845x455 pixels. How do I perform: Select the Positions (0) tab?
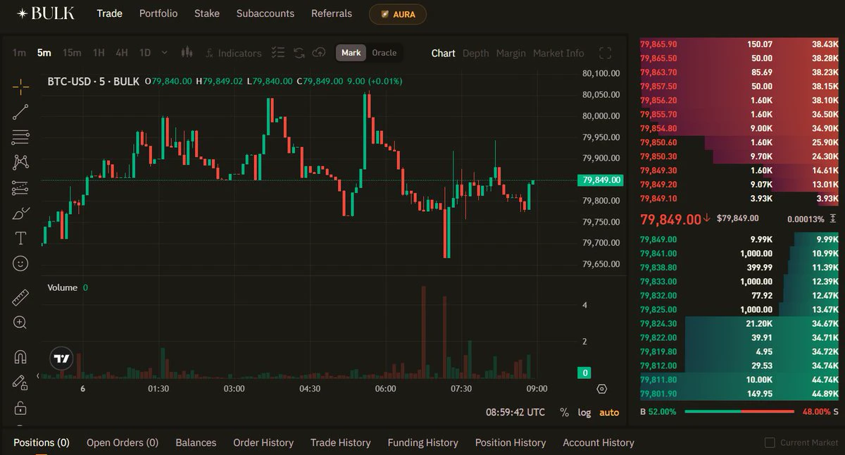[42, 442]
